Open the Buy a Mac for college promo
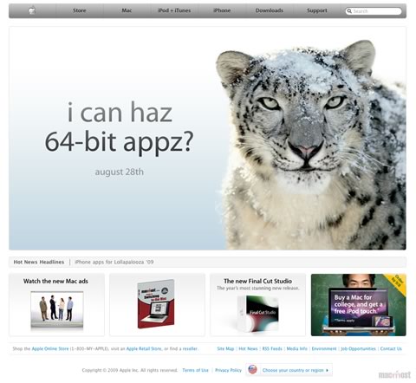This screenshot has height=383, width=416. 359,305
